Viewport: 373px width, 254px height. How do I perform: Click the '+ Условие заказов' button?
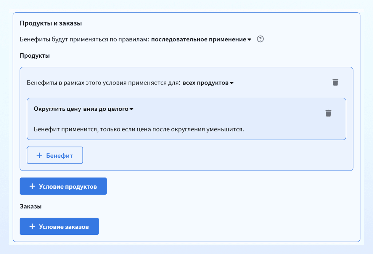click(59, 227)
